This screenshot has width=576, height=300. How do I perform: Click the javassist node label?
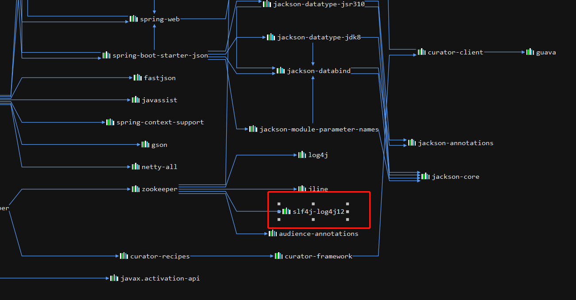[159, 100]
